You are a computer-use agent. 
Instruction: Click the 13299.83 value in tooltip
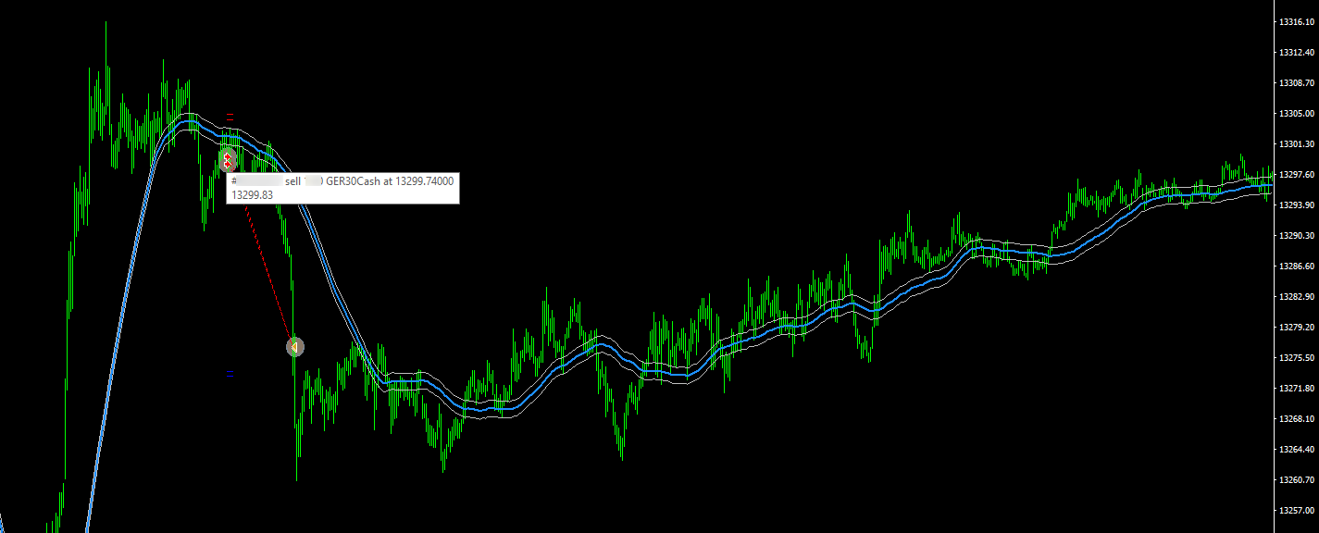coord(252,195)
